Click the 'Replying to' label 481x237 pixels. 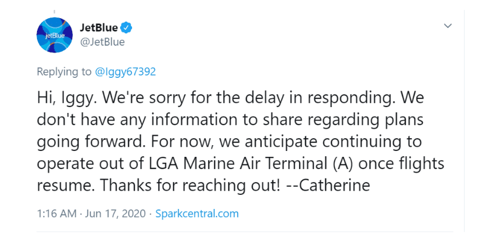click(x=64, y=71)
